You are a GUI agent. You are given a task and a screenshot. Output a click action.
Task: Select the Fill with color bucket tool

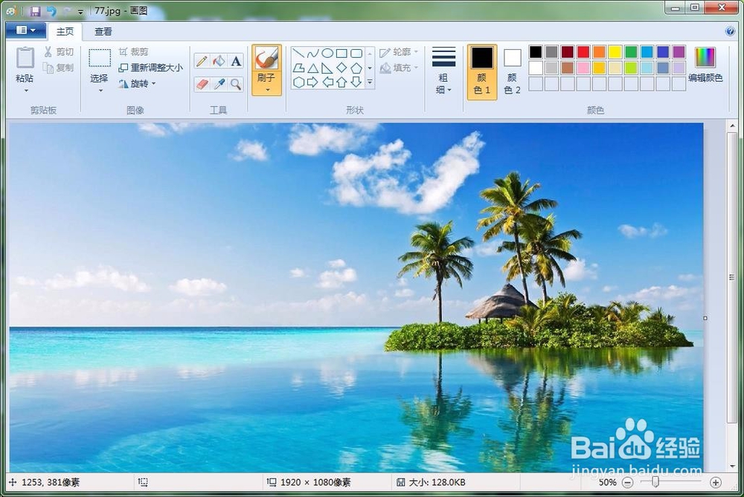coord(219,61)
